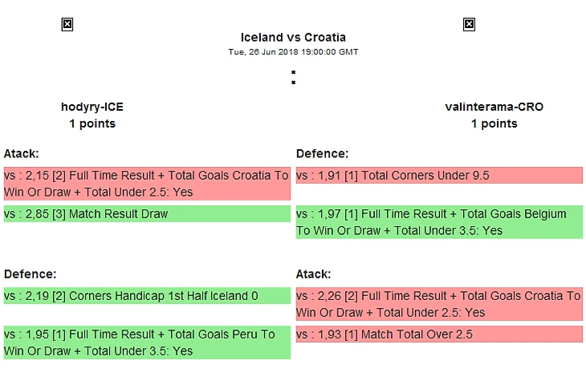The width and height of the screenshot is (586, 385).
Task: Click the broken image icon above valinterama-CRO
Action: [469, 25]
